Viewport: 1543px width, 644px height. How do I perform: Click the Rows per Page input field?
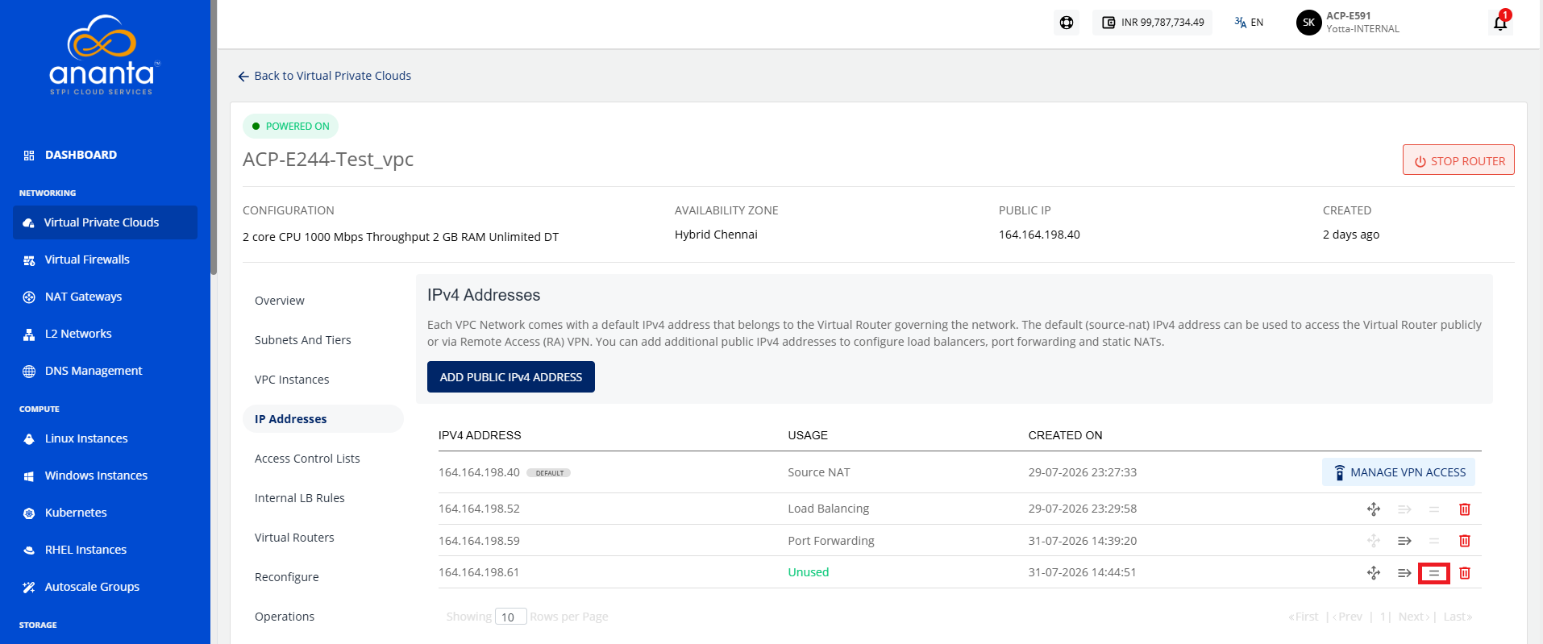click(511, 617)
